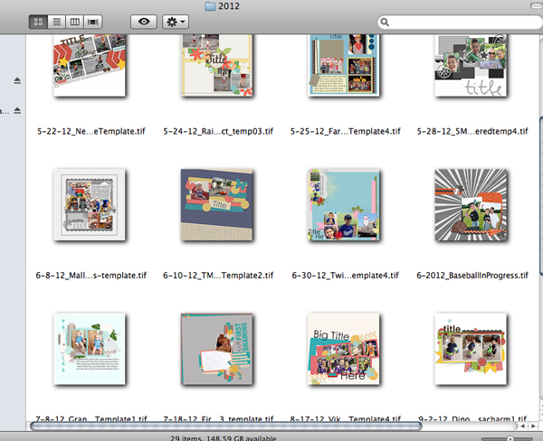Click the vertical scrollbar thumb
543x441 pixels.
(x=541, y=196)
